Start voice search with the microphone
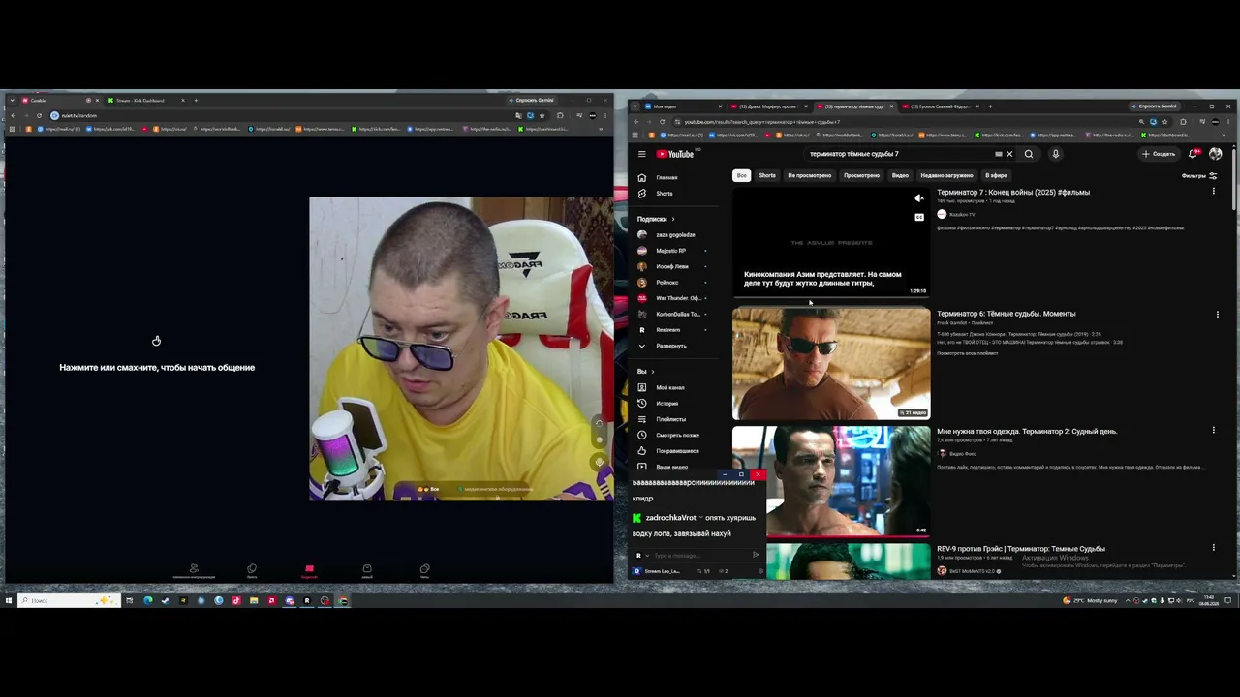This screenshot has width=1240, height=697. (1055, 154)
